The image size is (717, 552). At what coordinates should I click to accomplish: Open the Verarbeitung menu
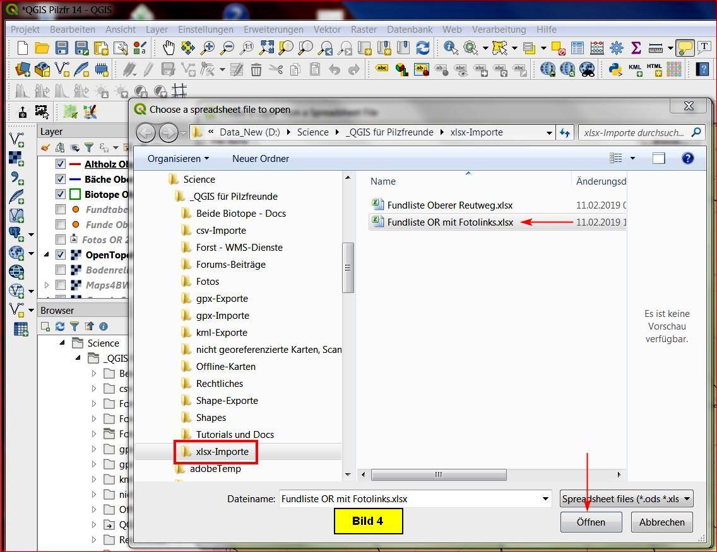pos(499,30)
